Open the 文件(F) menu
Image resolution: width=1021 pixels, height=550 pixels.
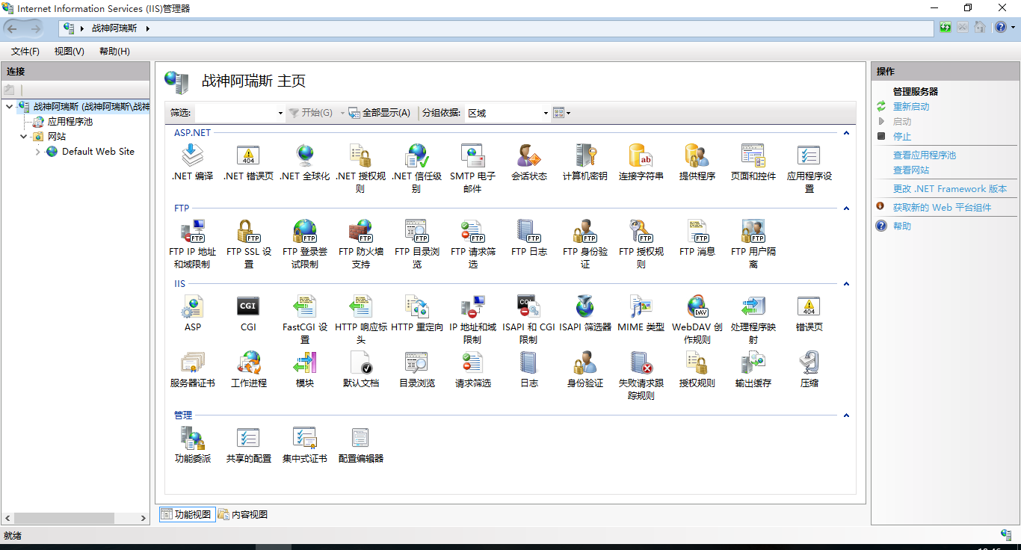tap(25, 52)
